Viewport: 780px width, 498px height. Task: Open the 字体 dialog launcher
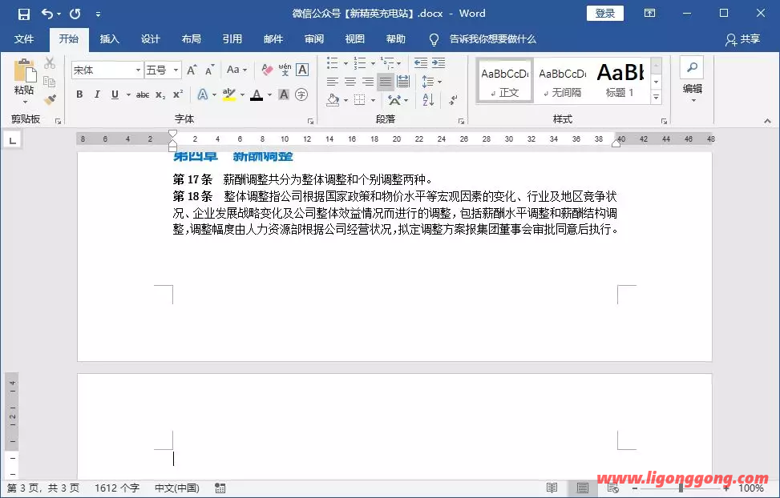click(310, 121)
